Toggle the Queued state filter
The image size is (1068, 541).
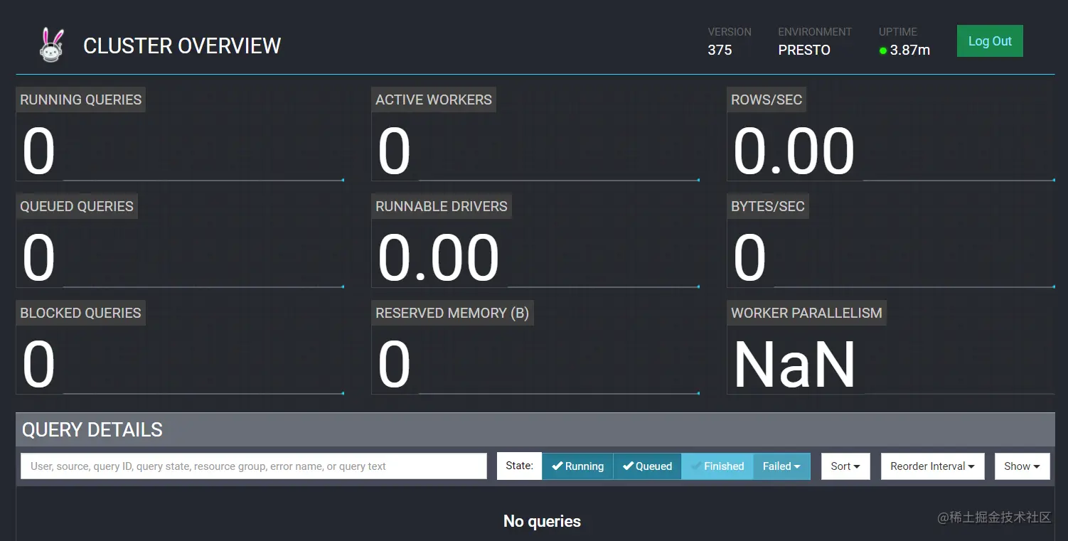coord(647,466)
